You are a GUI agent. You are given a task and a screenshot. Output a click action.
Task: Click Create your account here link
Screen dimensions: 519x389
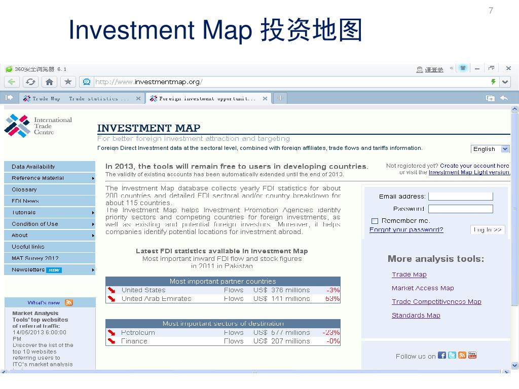[x=474, y=166]
